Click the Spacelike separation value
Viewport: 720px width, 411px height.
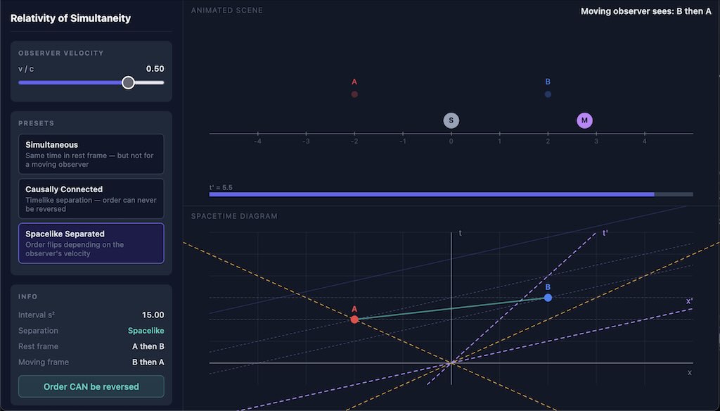[146, 331]
